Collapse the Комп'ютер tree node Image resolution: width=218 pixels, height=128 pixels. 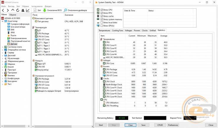click(2, 21)
